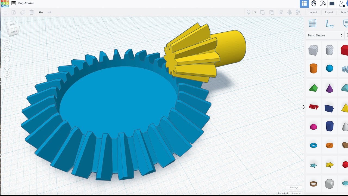348x196 pixels.
Task: Click the Import button
Action: pos(313,12)
